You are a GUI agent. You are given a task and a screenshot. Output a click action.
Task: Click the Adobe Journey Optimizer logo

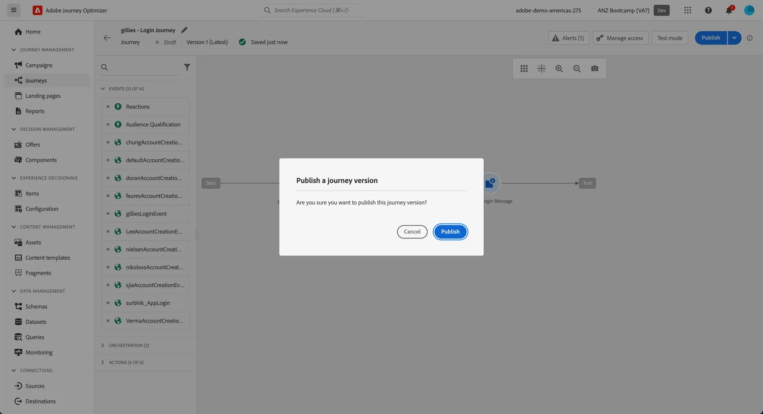[37, 10]
